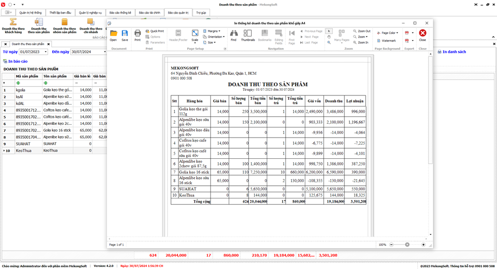Open the Page Color dropdown
This screenshot has height=269, width=497.
(389, 33)
